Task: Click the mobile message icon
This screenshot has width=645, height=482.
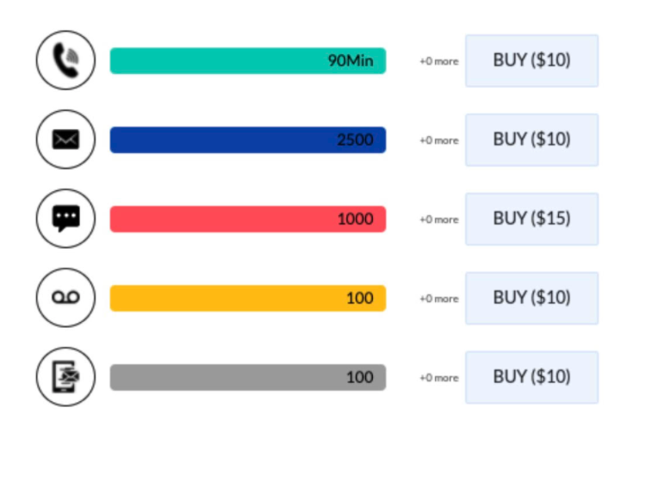Action: [x=65, y=377]
